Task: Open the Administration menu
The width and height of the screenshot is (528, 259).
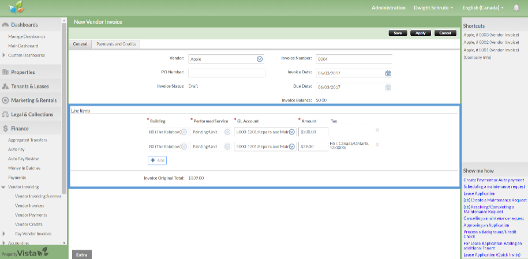Action: (x=388, y=7)
